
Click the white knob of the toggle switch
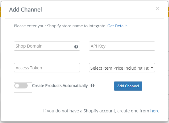(x=17, y=86)
